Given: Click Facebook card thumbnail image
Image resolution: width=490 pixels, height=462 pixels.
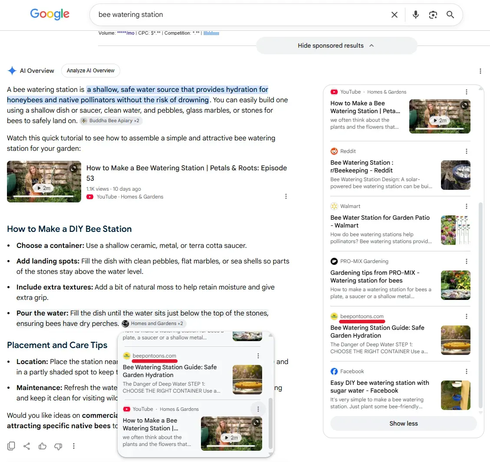Looking at the screenshot, I should 456,395.
